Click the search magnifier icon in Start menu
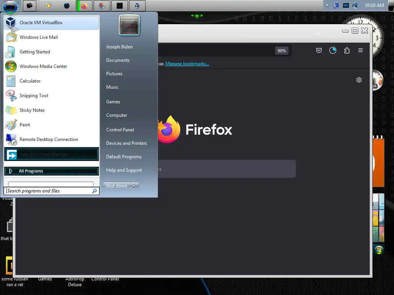This screenshot has height=295, width=394. pyautogui.click(x=95, y=191)
